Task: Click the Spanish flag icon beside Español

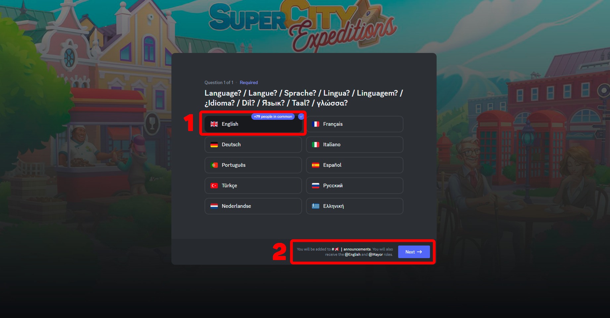Action: coord(316,165)
